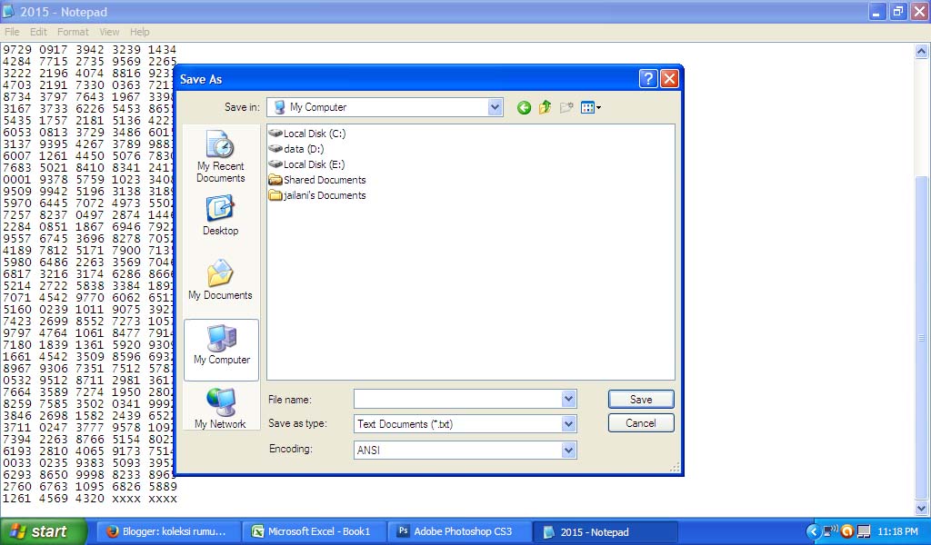Click in the File name text field

pyautogui.click(x=458, y=399)
